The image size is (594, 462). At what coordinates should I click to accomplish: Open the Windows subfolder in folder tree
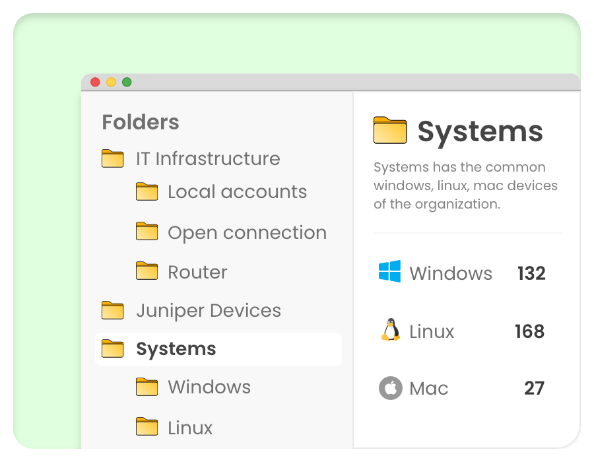click(209, 387)
